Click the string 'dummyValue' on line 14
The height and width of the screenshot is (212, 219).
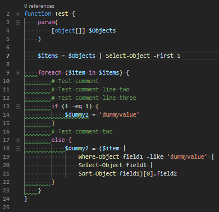119,115
